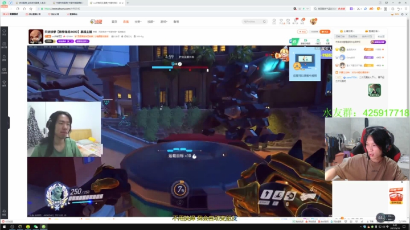Image resolution: width=410 pixels, height=230 pixels.
Task: Click the Windows Start button
Action: 4,227
